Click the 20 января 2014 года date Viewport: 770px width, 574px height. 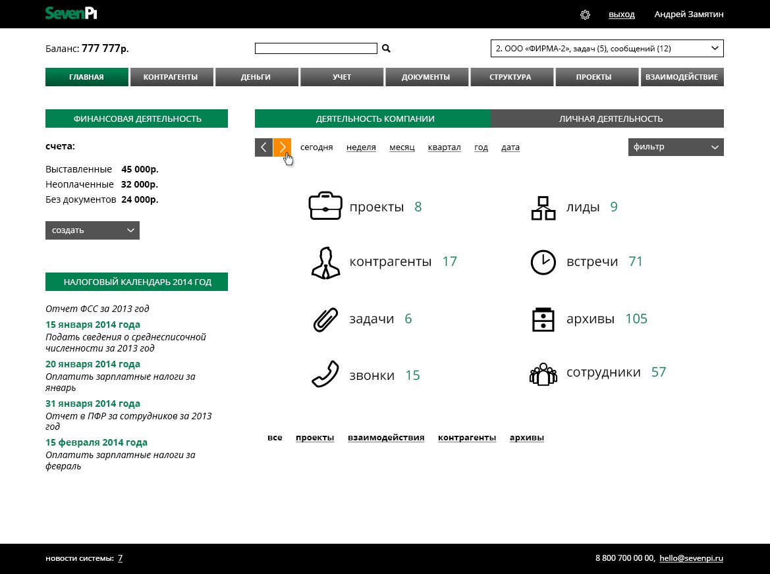coord(93,364)
